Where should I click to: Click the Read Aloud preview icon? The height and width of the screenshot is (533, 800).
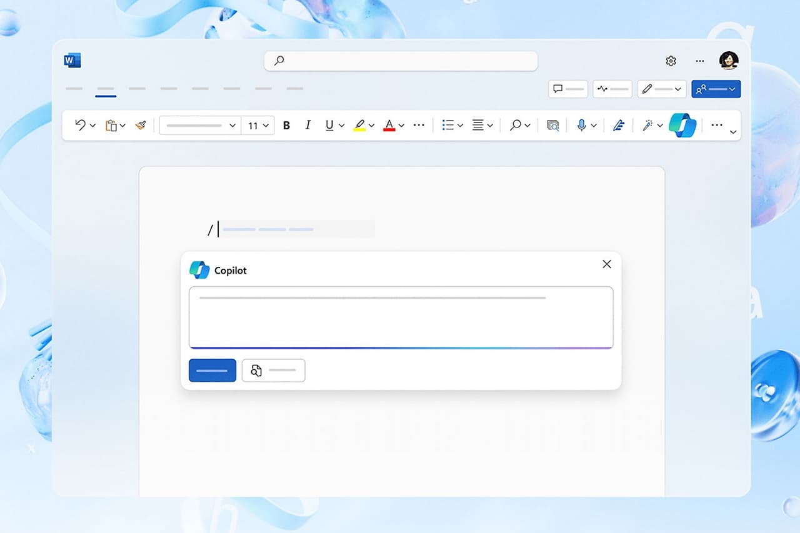pyautogui.click(x=552, y=125)
